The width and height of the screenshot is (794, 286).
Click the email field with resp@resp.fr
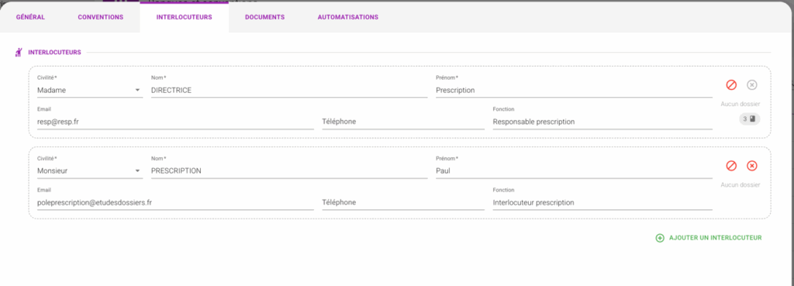tap(175, 122)
